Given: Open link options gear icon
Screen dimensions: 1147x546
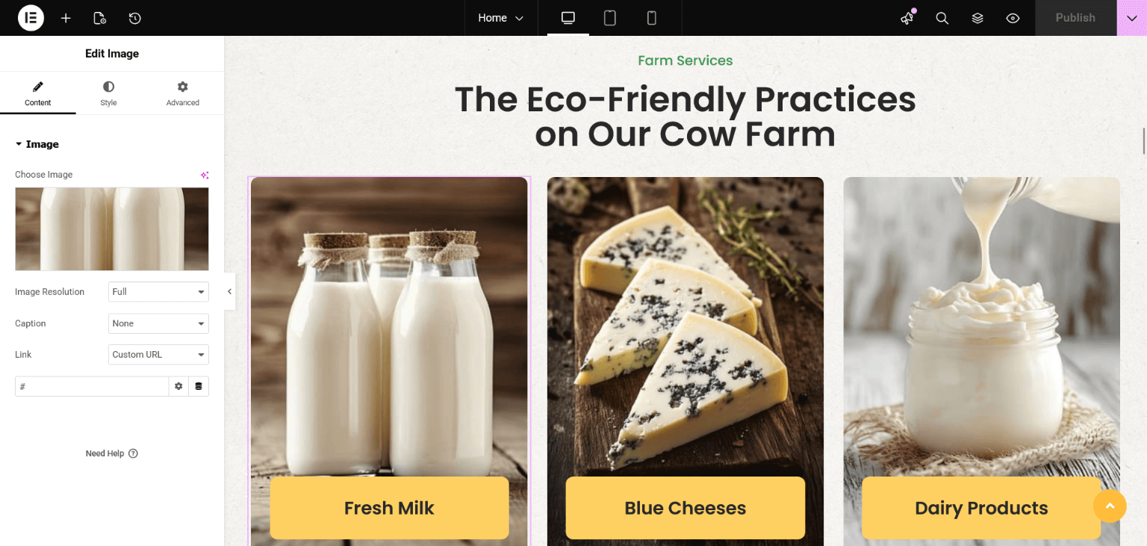Looking at the screenshot, I should coord(178,386).
